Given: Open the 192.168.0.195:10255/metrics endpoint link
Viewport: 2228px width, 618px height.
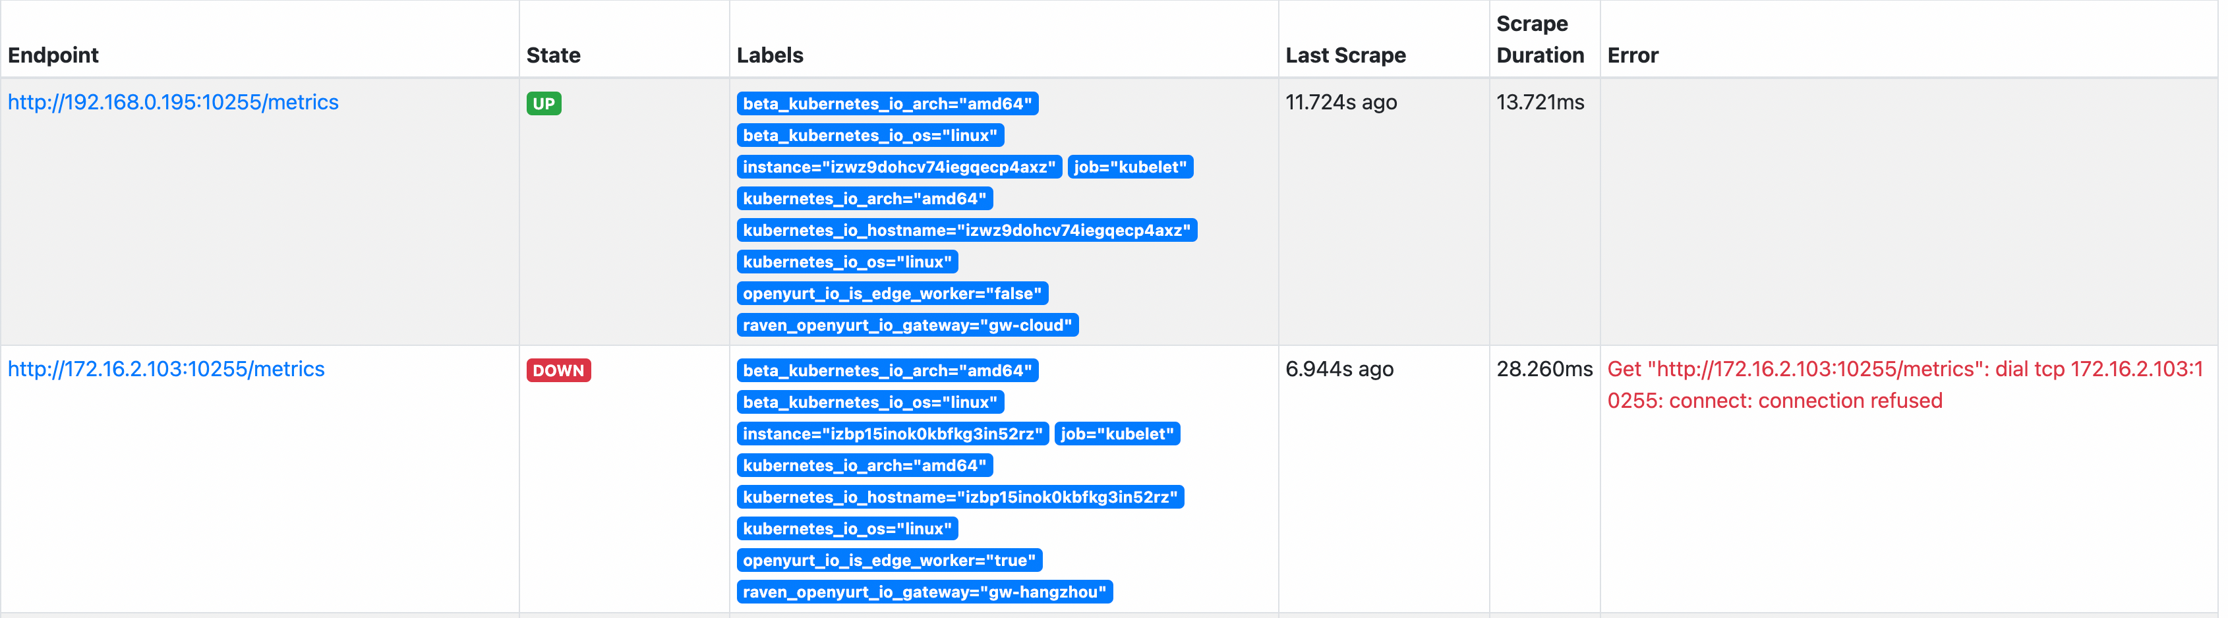Looking at the screenshot, I should click(173, 102).
